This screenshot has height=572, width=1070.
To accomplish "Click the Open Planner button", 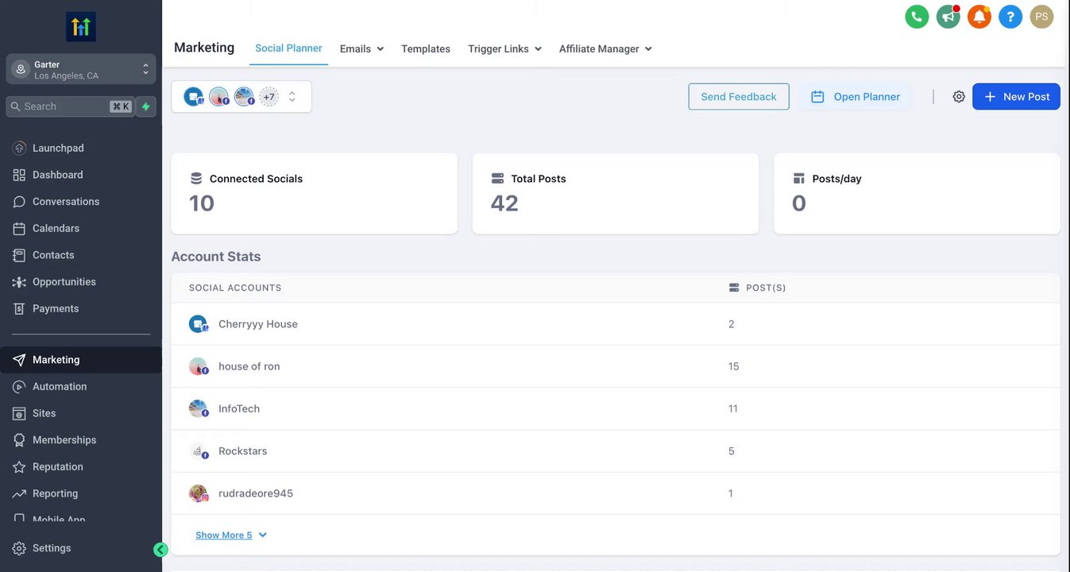I will [x=856, y=97].
